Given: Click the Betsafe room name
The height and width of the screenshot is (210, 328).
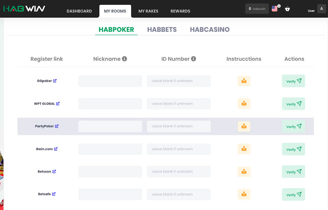Looking at the screenshot, I should click(x=44, y=194).
